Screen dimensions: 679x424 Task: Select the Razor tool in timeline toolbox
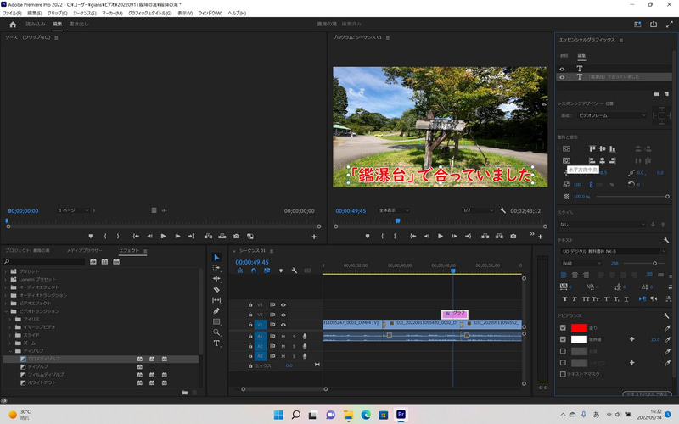point(216,289)
